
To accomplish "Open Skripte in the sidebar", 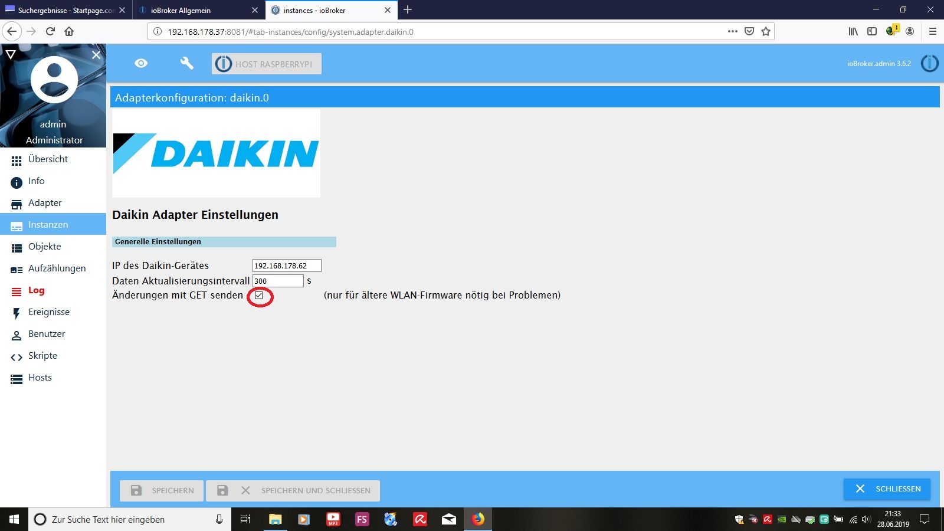I will pyautogui.click(x=53, y=356).
